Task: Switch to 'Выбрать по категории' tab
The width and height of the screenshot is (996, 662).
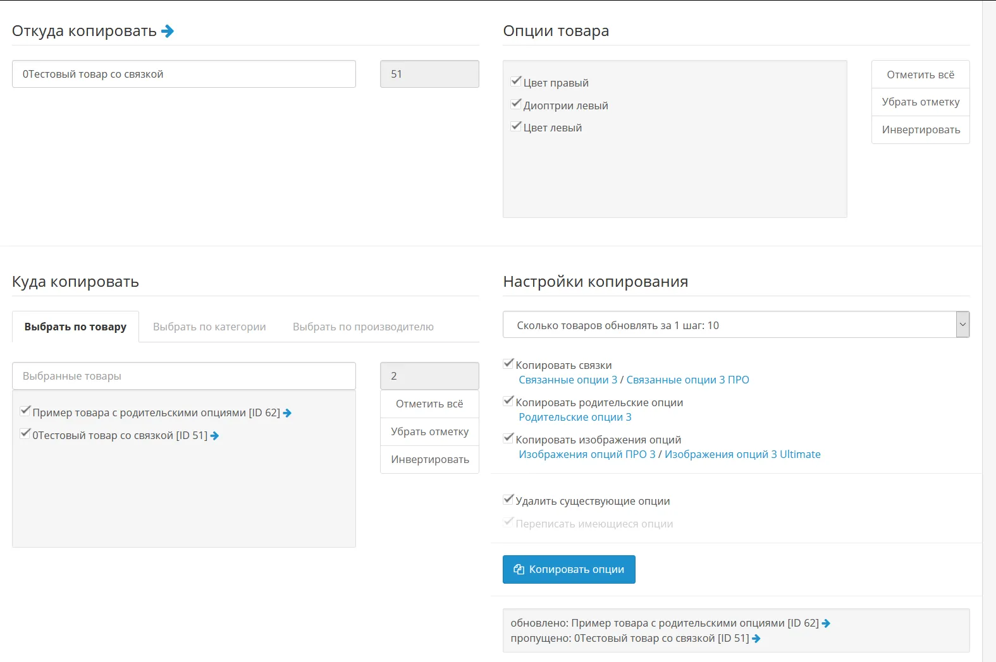Action: coord(209,327)
